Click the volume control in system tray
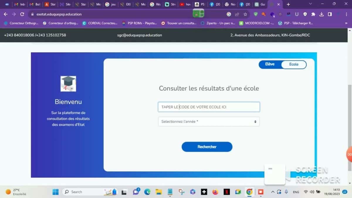This screenshot has height=198, width=352. point(311,192)
